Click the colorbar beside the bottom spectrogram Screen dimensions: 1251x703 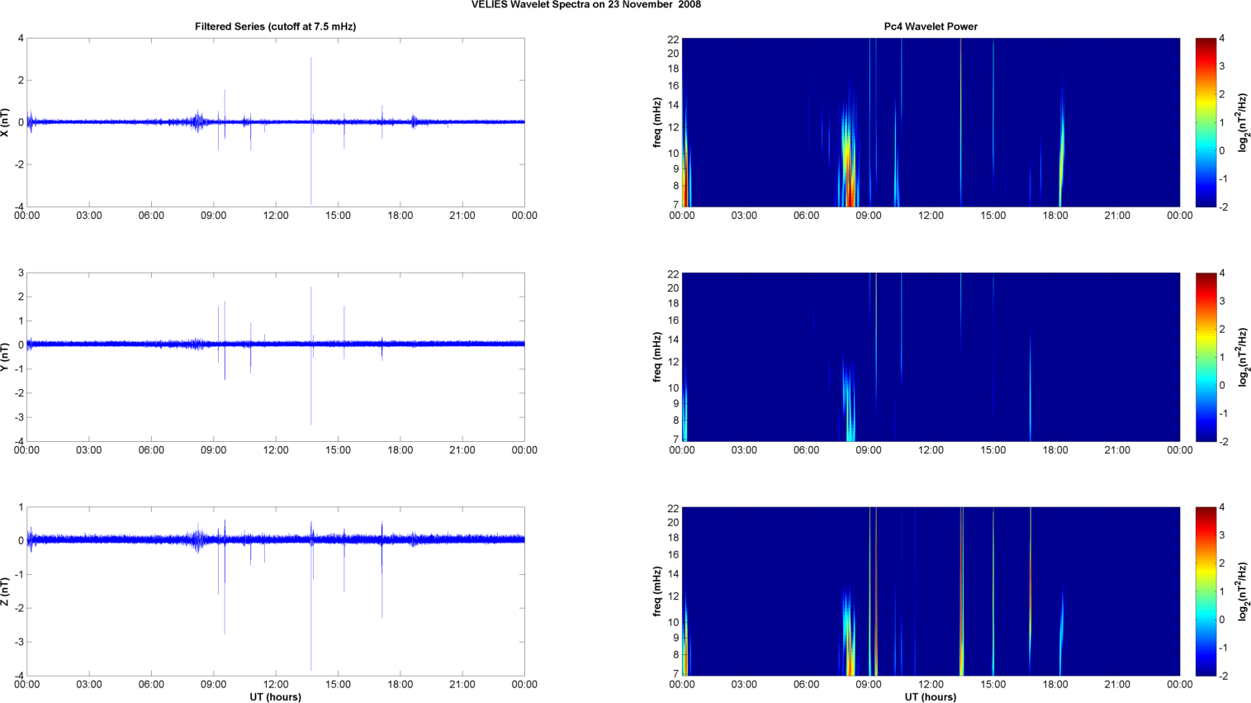1206,591
